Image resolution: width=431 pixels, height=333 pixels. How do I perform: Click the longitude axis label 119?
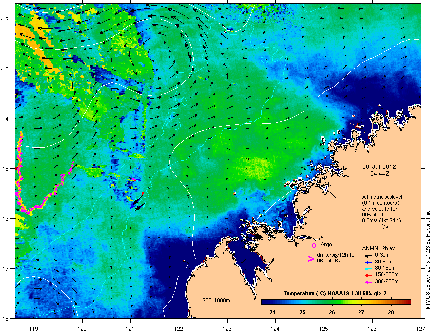click(x=34, y=329)
